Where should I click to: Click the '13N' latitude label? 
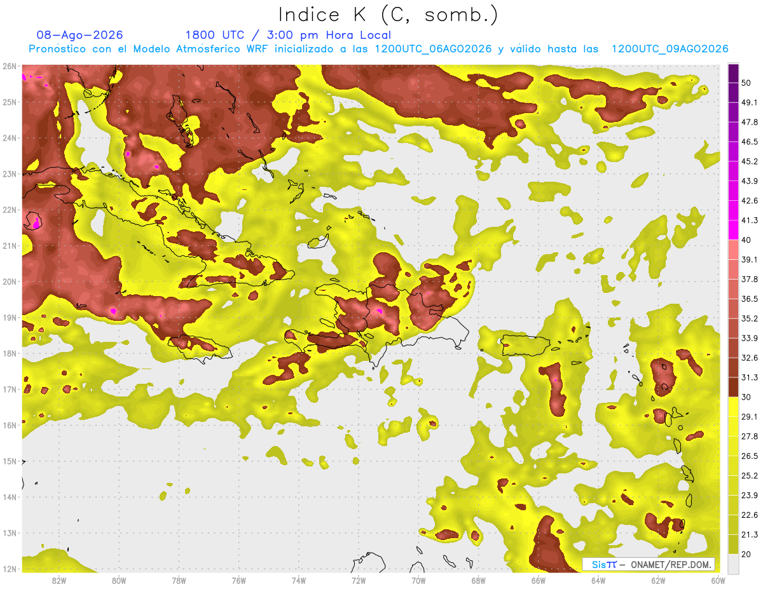tap(9, 533)
